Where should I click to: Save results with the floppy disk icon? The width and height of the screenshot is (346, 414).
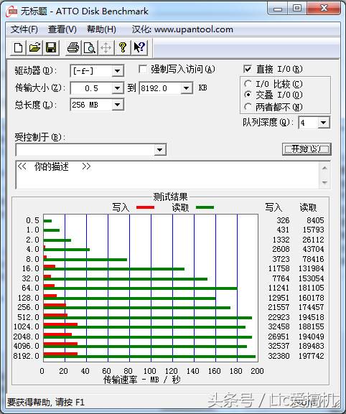click(51, 48)
